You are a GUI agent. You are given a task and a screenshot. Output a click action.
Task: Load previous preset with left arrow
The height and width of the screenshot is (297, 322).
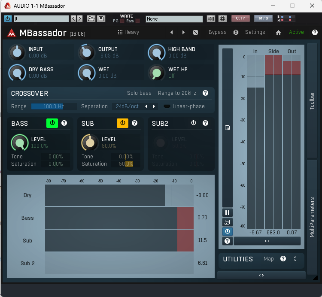(172, 33)
